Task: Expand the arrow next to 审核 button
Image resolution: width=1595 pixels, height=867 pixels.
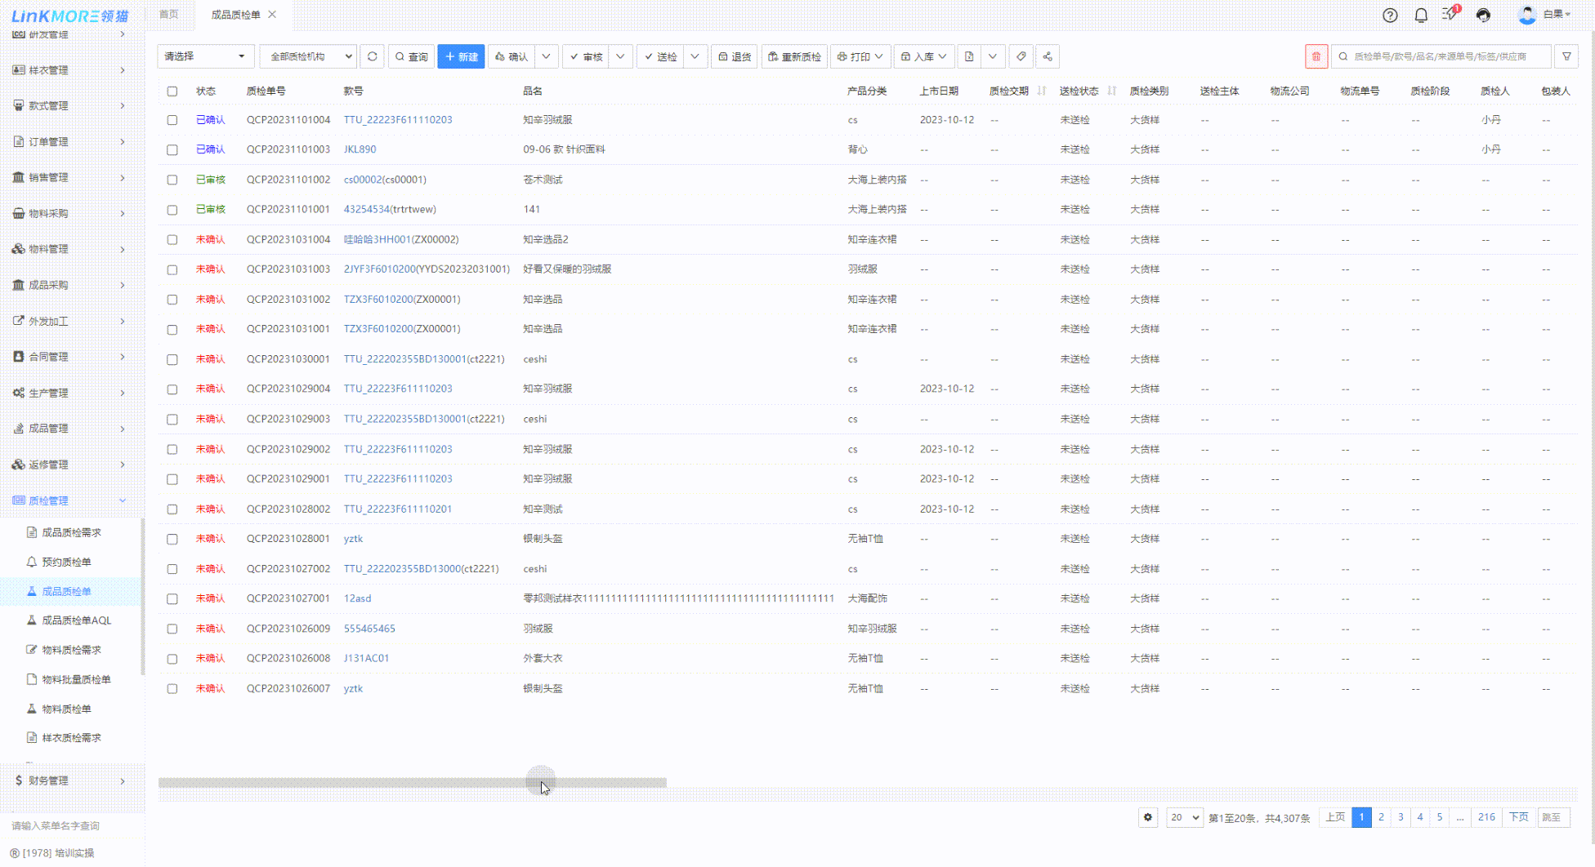Action: point(620,56)
